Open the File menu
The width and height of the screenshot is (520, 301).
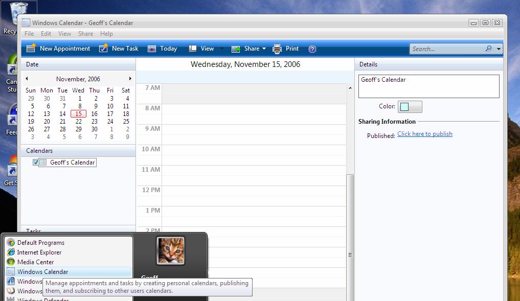[x=29, y=34]
